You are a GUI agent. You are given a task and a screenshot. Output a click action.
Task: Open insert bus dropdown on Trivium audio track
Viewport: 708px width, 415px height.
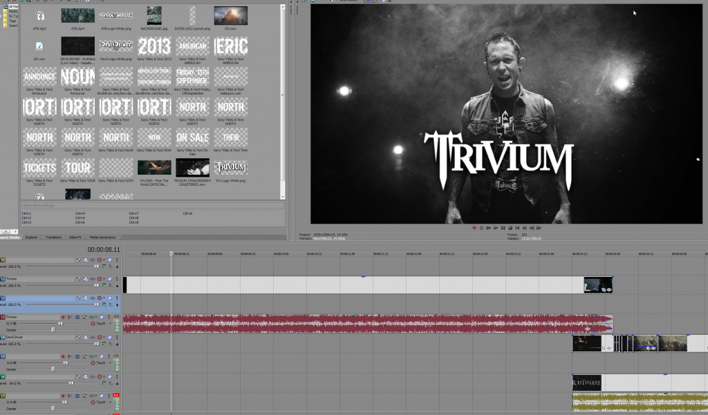[95, 317]
